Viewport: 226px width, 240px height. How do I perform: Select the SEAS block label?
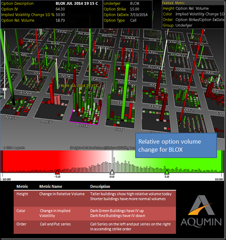96,79
